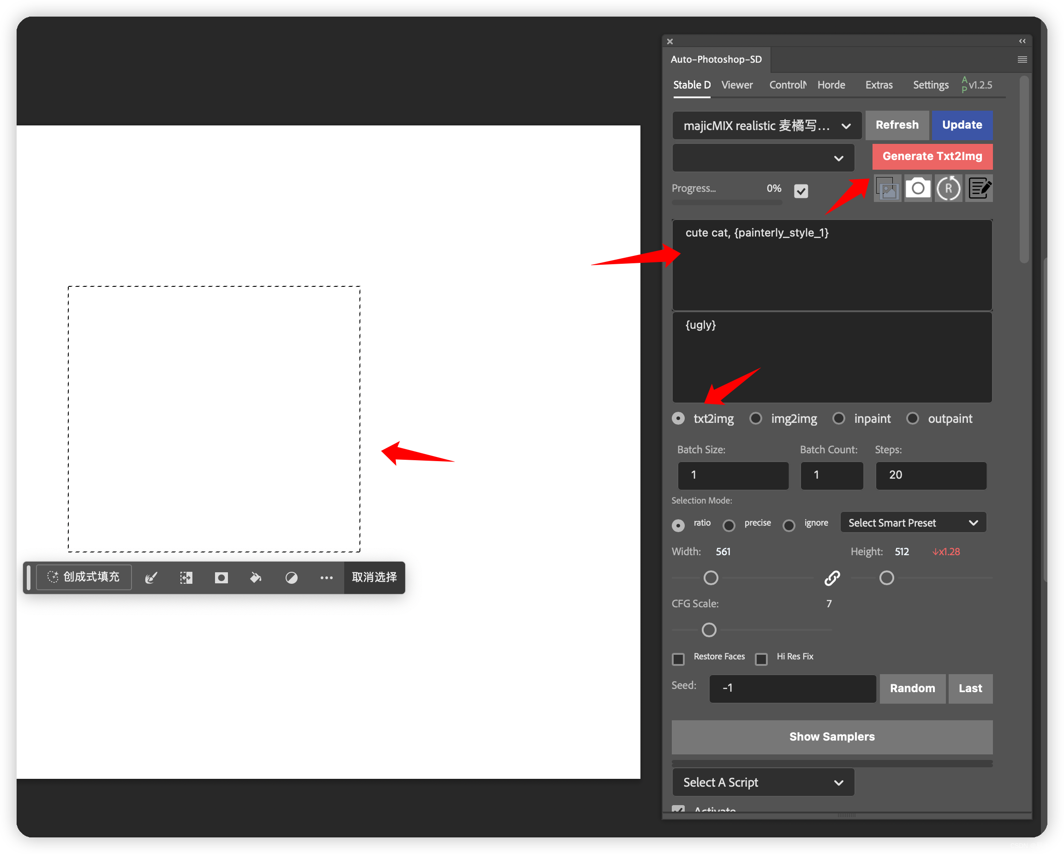This screenshot has width=1064, height=854.
Task: Click the Last seed button
Action: tap(970, 688)
